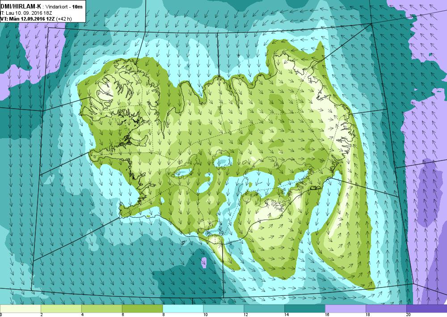
Task: Click the 18–20 medium purple legend swatch
Action: 386,309
